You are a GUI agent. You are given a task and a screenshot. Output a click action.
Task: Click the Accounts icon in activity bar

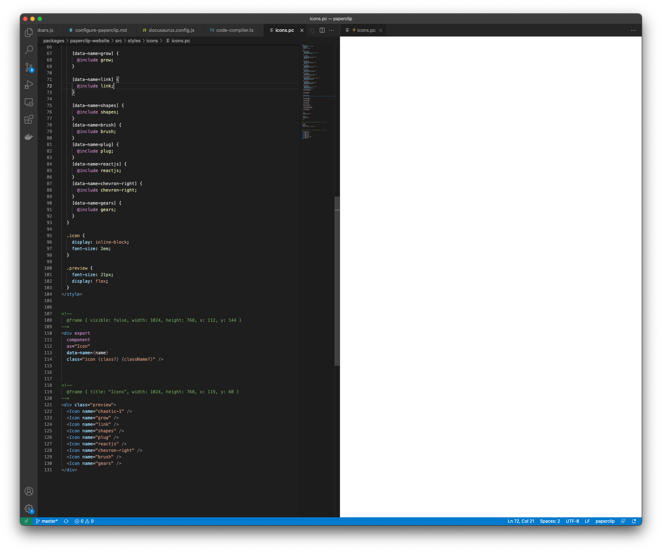pyautogui.click(x=29, y=491)
